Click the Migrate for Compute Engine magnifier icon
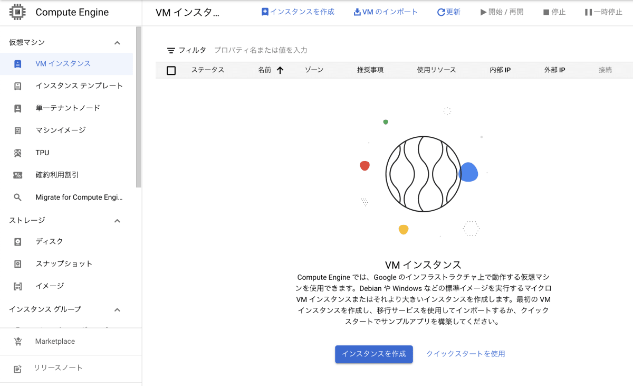Image resolution: width=633 pixels, height=386 pixels. [17, 197]
